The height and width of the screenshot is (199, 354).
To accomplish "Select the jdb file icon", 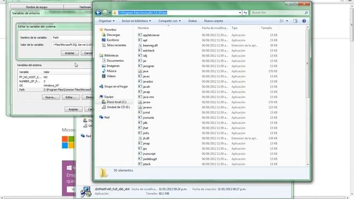I will (140, 123).
